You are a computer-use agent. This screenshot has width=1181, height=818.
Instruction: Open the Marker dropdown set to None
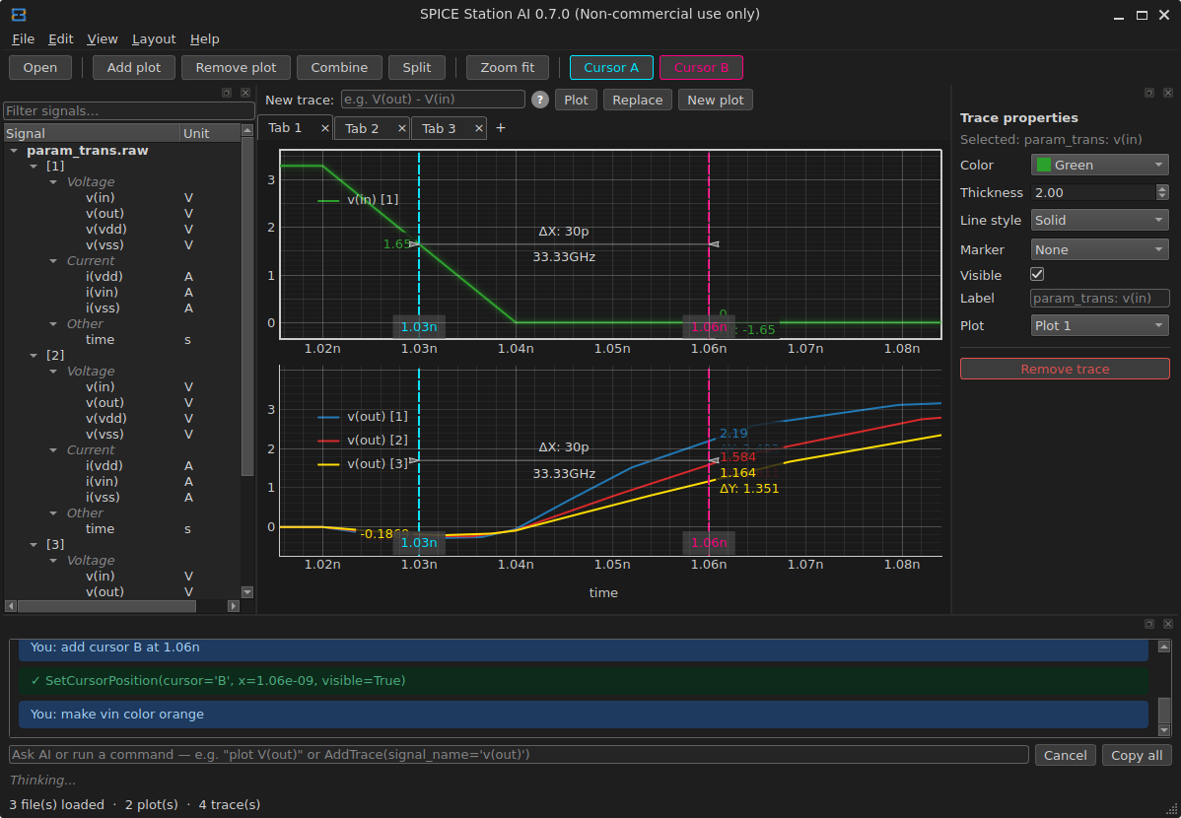click(x=1099, y=249)
